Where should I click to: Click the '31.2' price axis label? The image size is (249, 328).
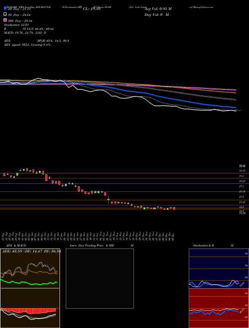click(x=242, y=176)
